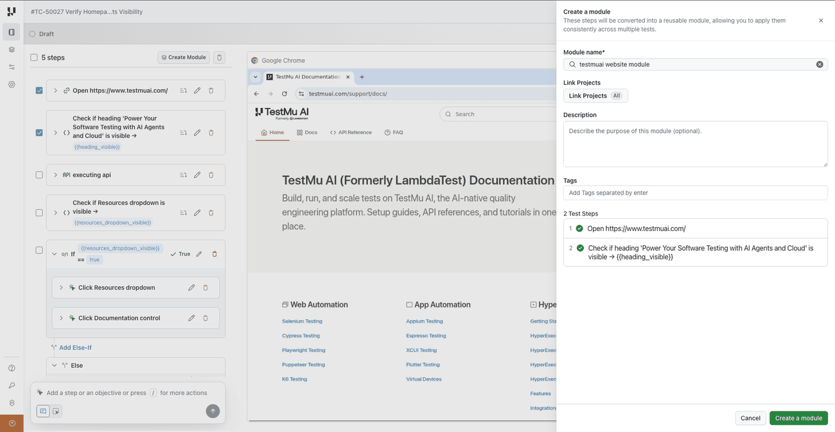Switch to Docs tab on docs page

coord(307,132)
